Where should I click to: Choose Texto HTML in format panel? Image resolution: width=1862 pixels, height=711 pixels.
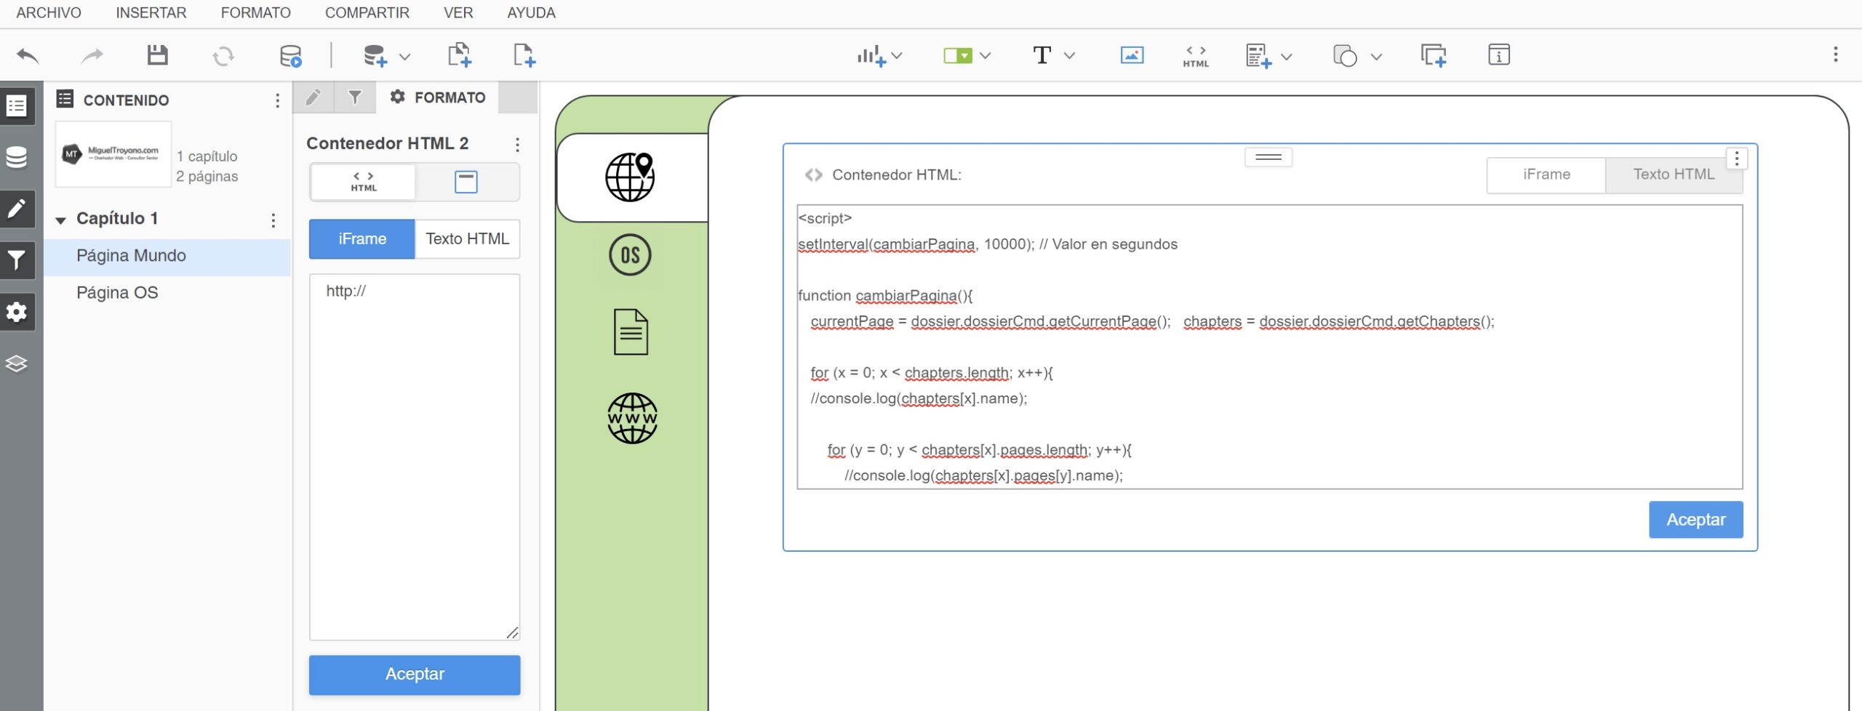[467, 239]
